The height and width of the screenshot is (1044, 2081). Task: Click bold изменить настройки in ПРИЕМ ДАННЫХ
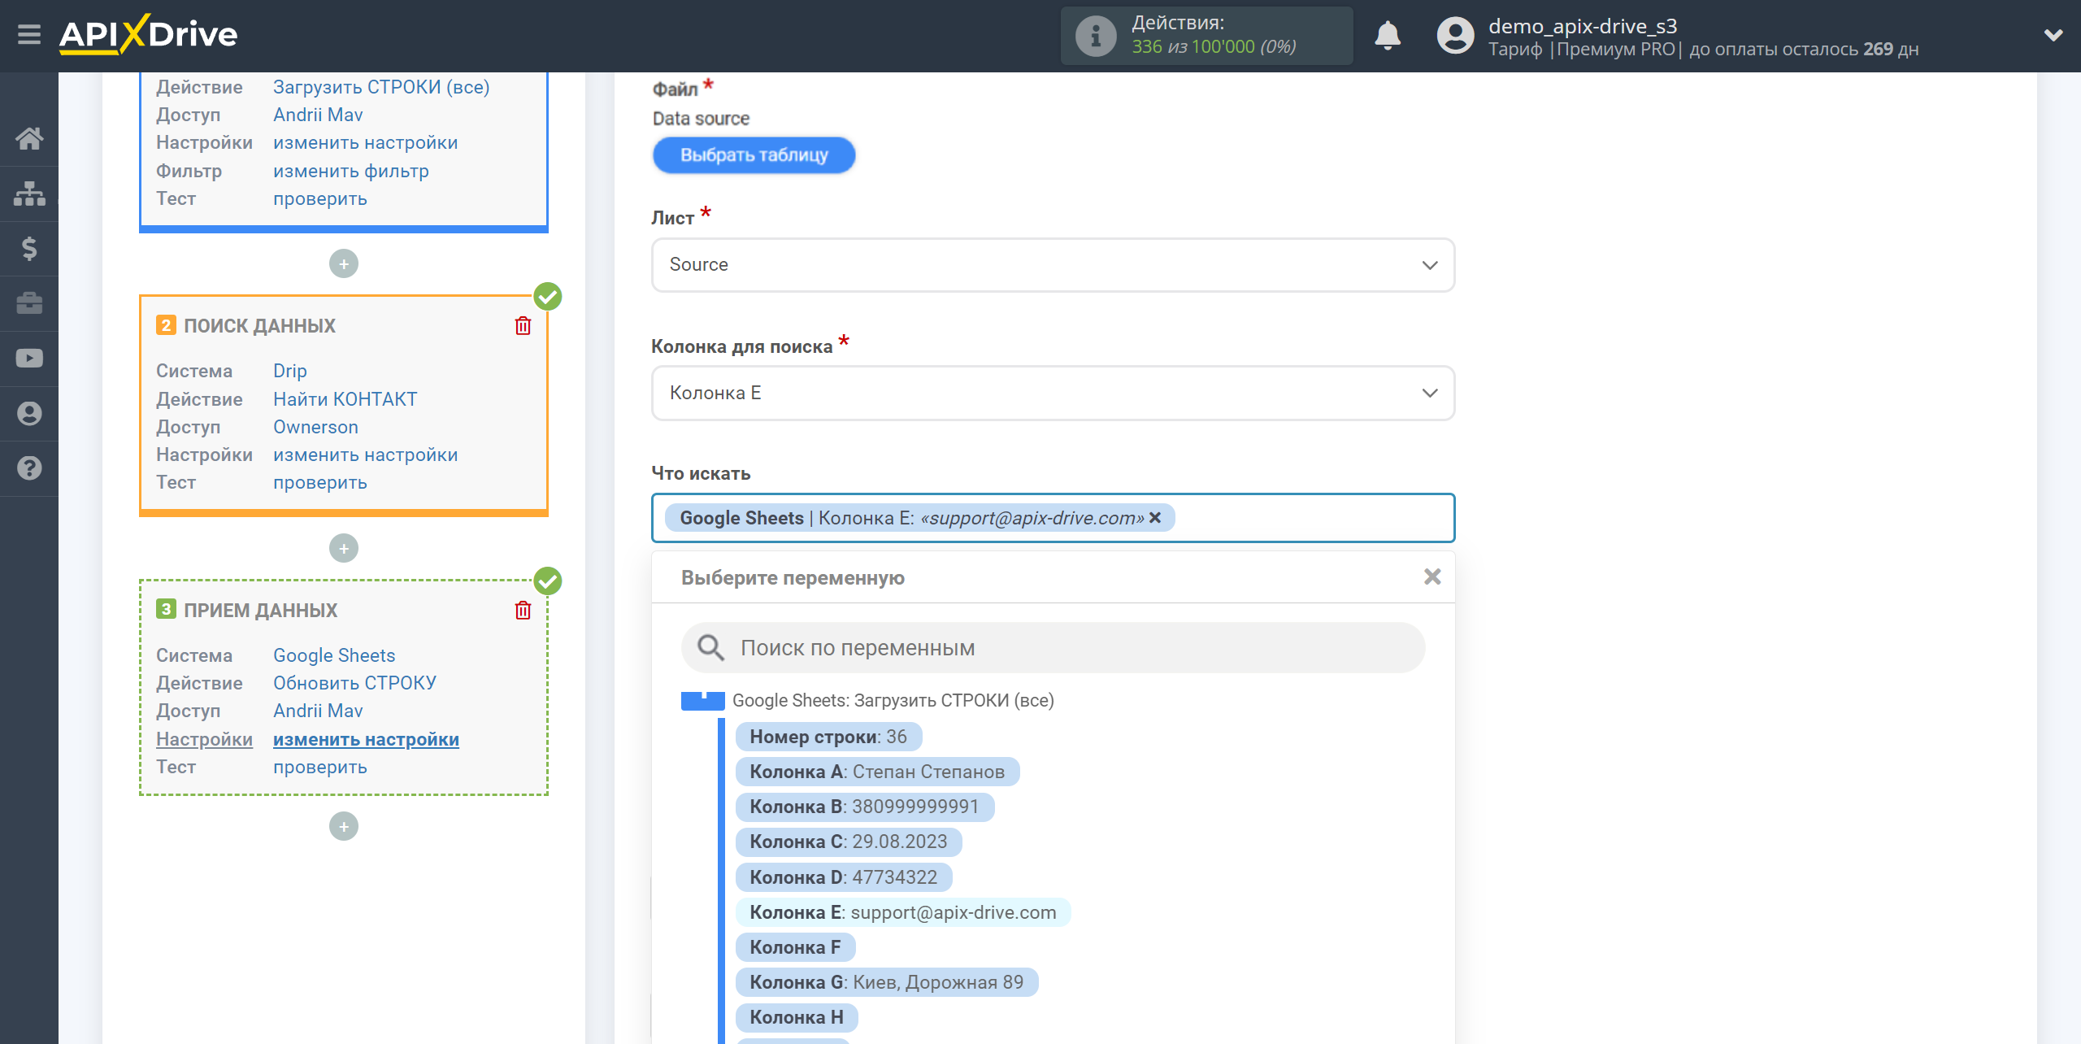pos(367,739)
